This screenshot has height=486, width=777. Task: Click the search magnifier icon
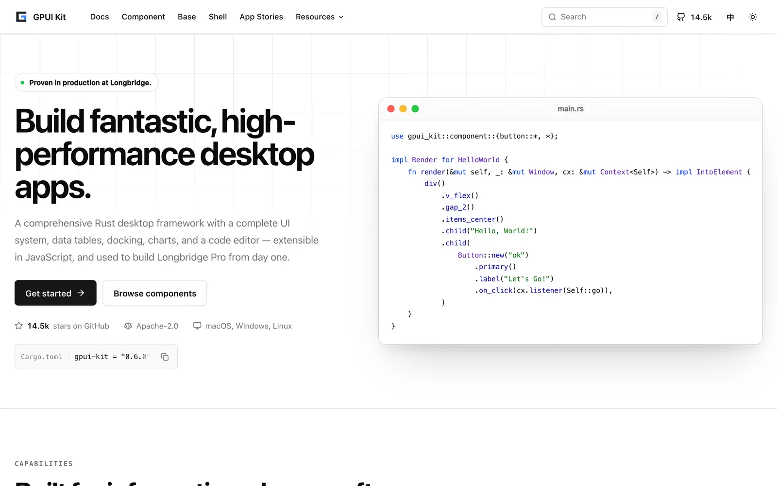(552, 17)
